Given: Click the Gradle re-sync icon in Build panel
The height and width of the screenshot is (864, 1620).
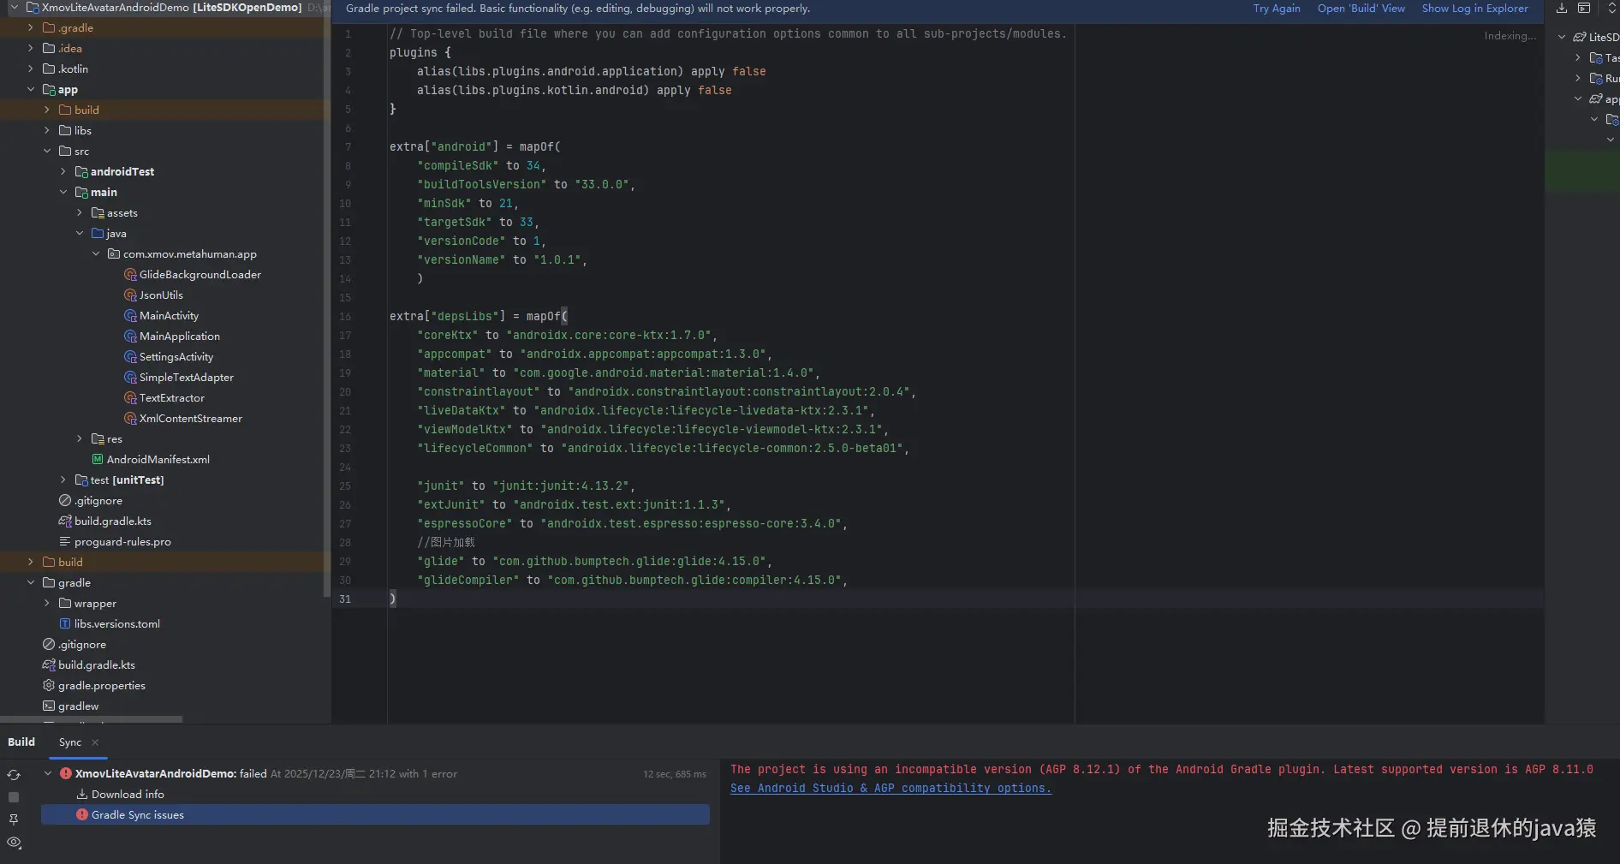Looking at the screenshot, I should [14, 775].
